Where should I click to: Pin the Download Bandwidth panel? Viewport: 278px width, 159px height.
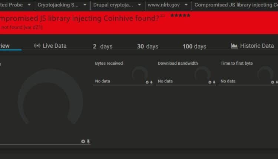click(x=214, y=82)
